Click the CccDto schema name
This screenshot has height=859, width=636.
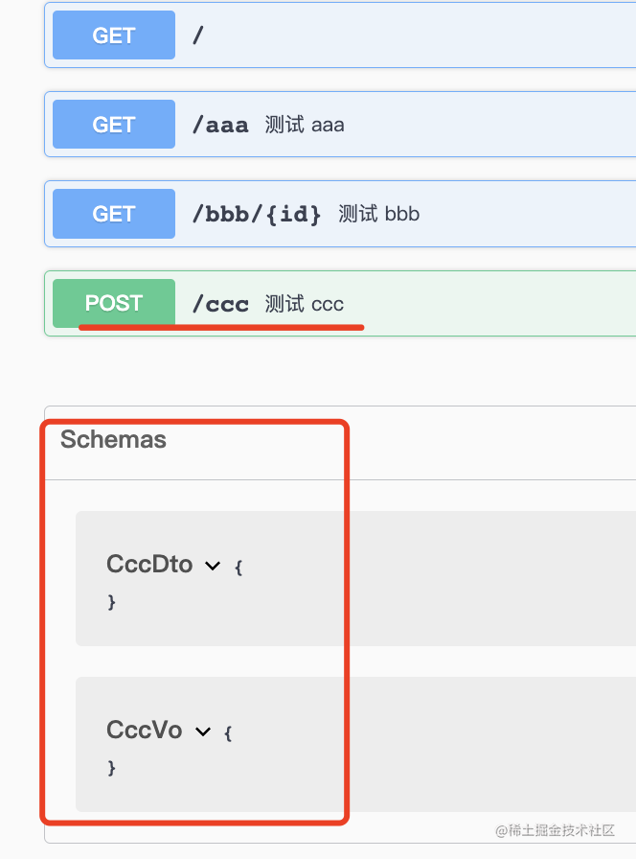(x=149, y=565)
